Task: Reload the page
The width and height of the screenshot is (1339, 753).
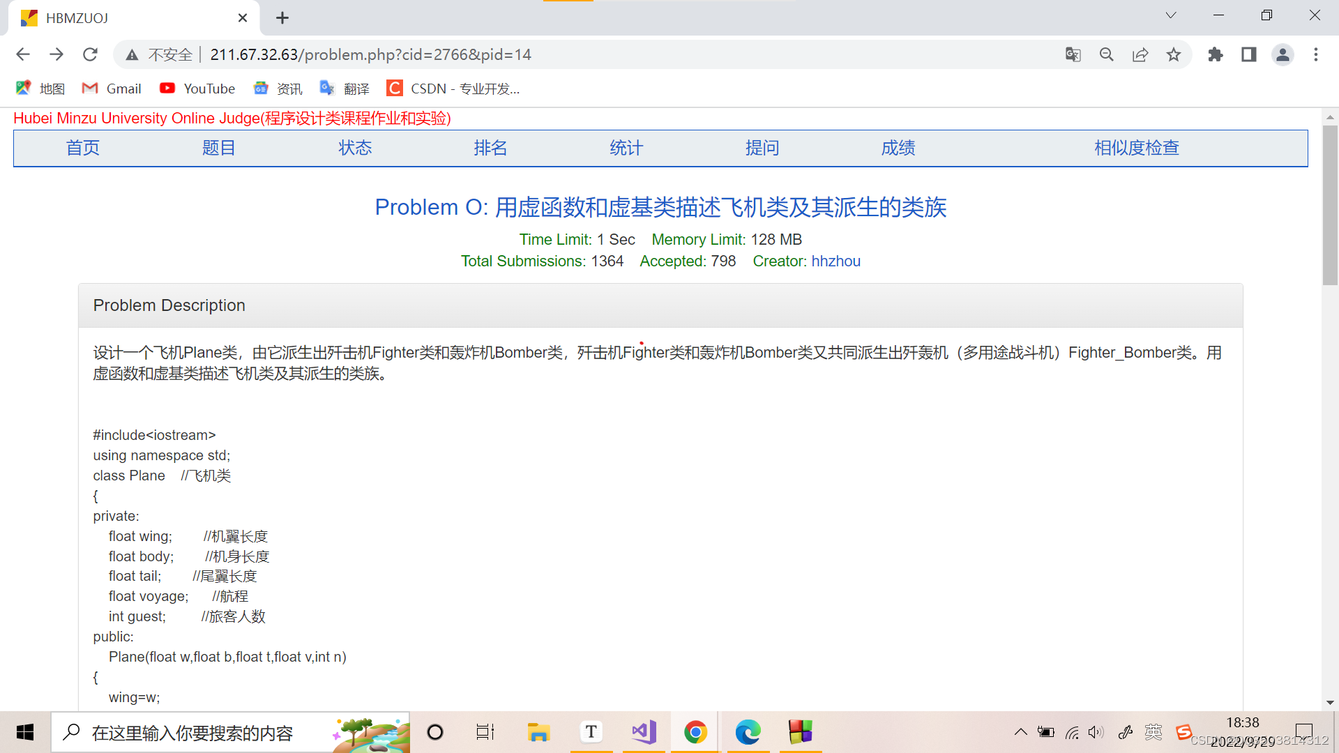Action: tap(90, 54)
